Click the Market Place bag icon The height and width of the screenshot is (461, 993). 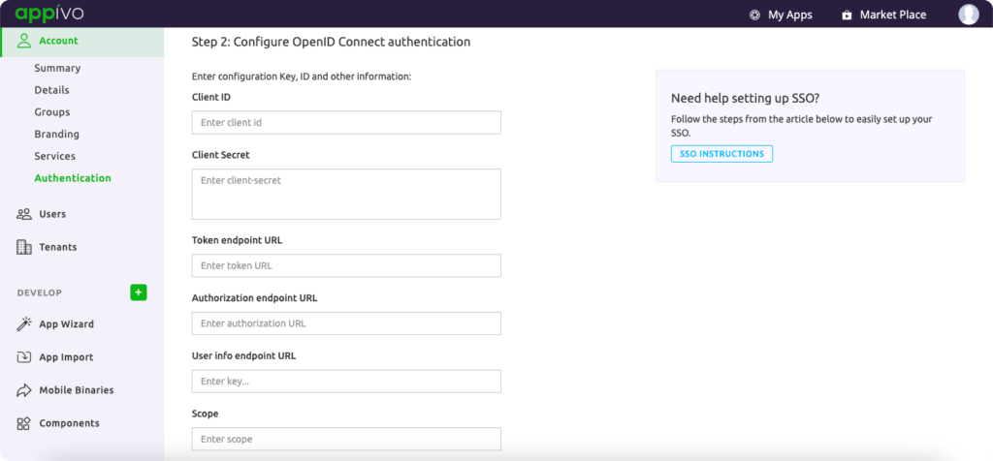847,15
